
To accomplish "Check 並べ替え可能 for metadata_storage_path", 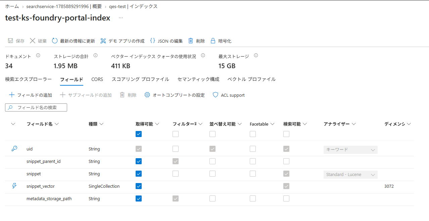I will click(212, 198).
